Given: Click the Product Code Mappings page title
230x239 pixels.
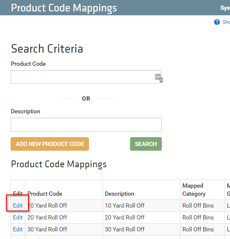Looking at the screenshot, I should pos(64,8).
